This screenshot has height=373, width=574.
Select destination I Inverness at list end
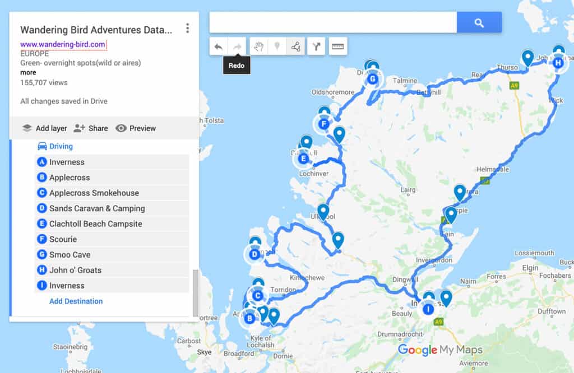pos(112,286)
